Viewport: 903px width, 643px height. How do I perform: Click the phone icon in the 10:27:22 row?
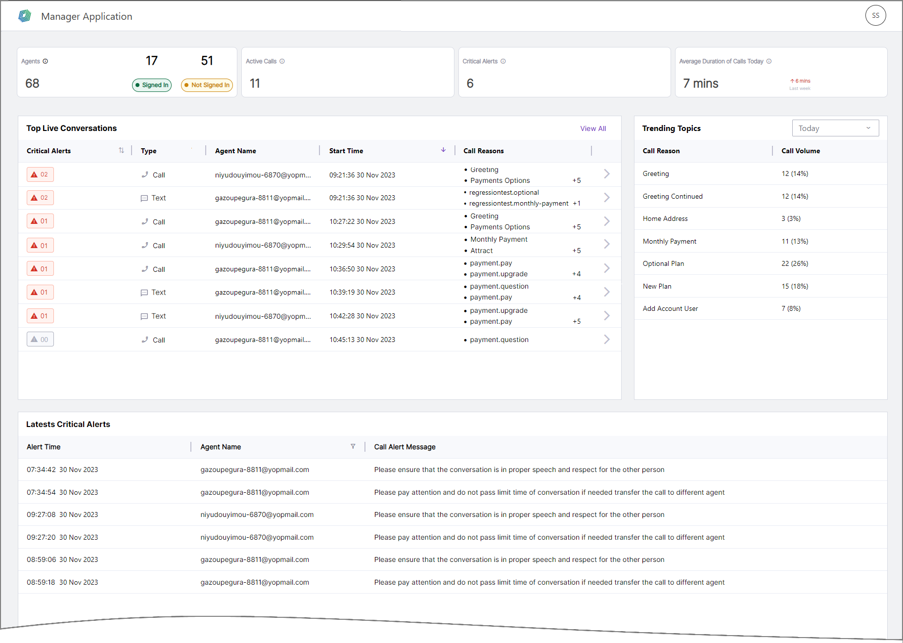tap(145, 221)
